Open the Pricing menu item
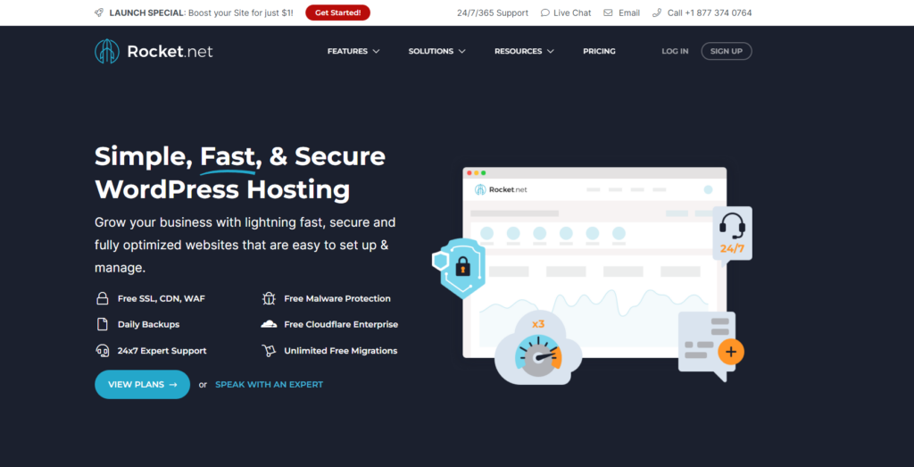914x467 pixels. tap(599, 51)
